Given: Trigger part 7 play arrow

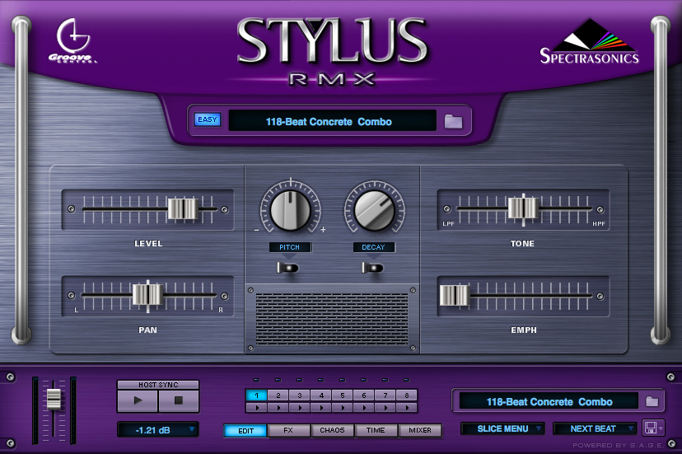Looking at the screenshot, I should (385, 408).
